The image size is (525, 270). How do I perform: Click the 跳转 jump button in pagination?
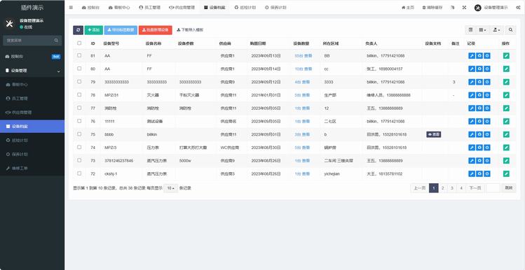(x=509, y=188)
